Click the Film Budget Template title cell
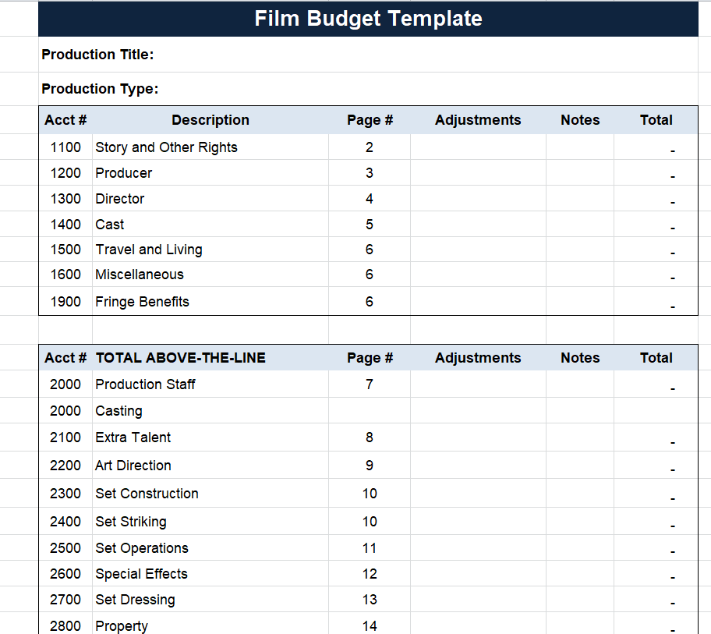Viewport: 711px width, 634px height. coord(368,19)
